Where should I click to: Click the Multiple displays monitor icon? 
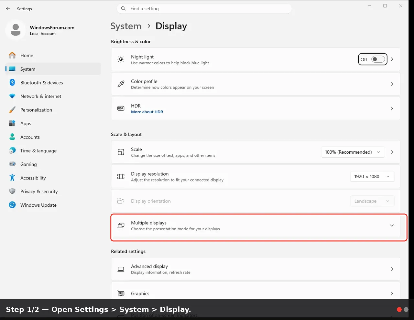click(x=121, y=226)
